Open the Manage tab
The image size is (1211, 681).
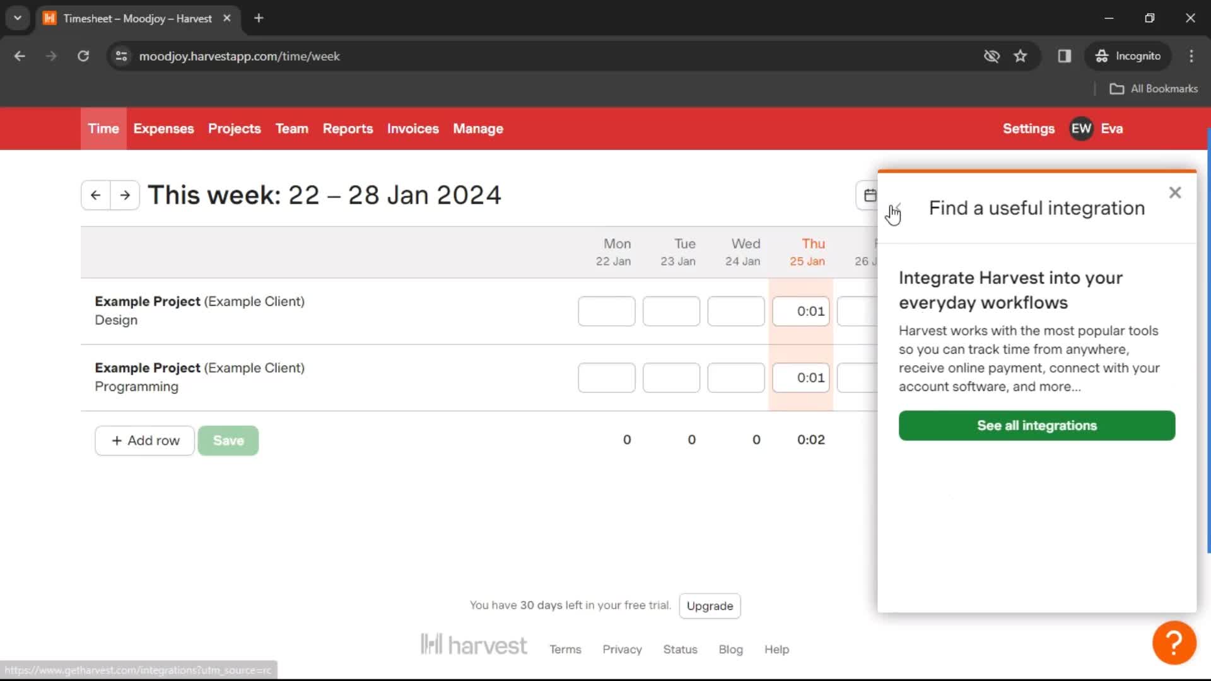[x=478, y=129]
